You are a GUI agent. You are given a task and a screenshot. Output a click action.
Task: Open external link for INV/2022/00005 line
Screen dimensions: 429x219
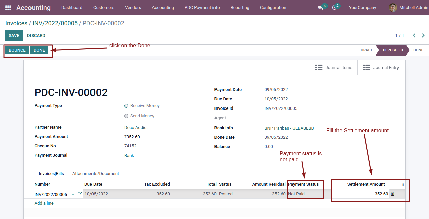[x=80, y=194]
